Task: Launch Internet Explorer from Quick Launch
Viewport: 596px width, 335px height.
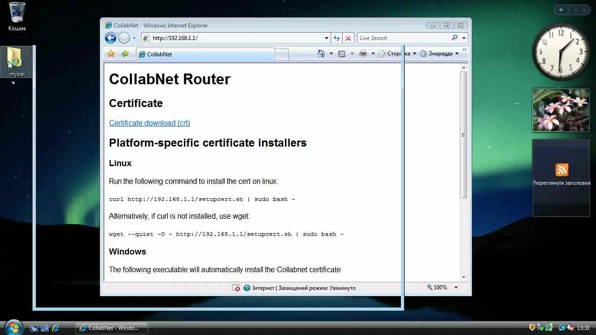Action: [x=55, y=328]
